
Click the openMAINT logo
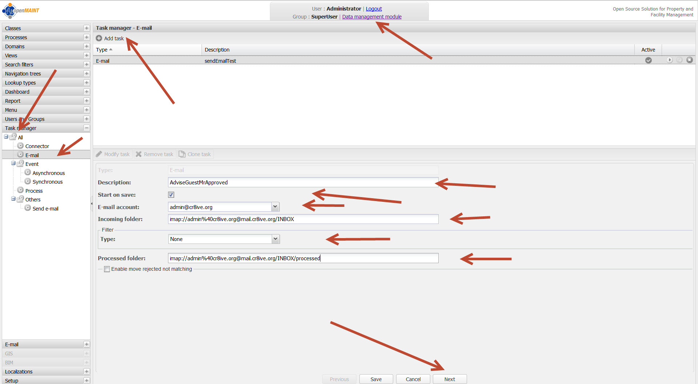21,11
